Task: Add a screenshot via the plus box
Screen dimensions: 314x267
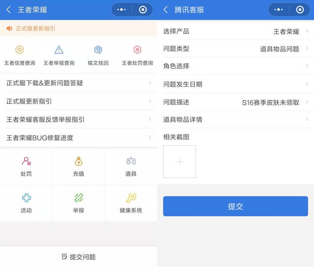Action: point(180,161)
